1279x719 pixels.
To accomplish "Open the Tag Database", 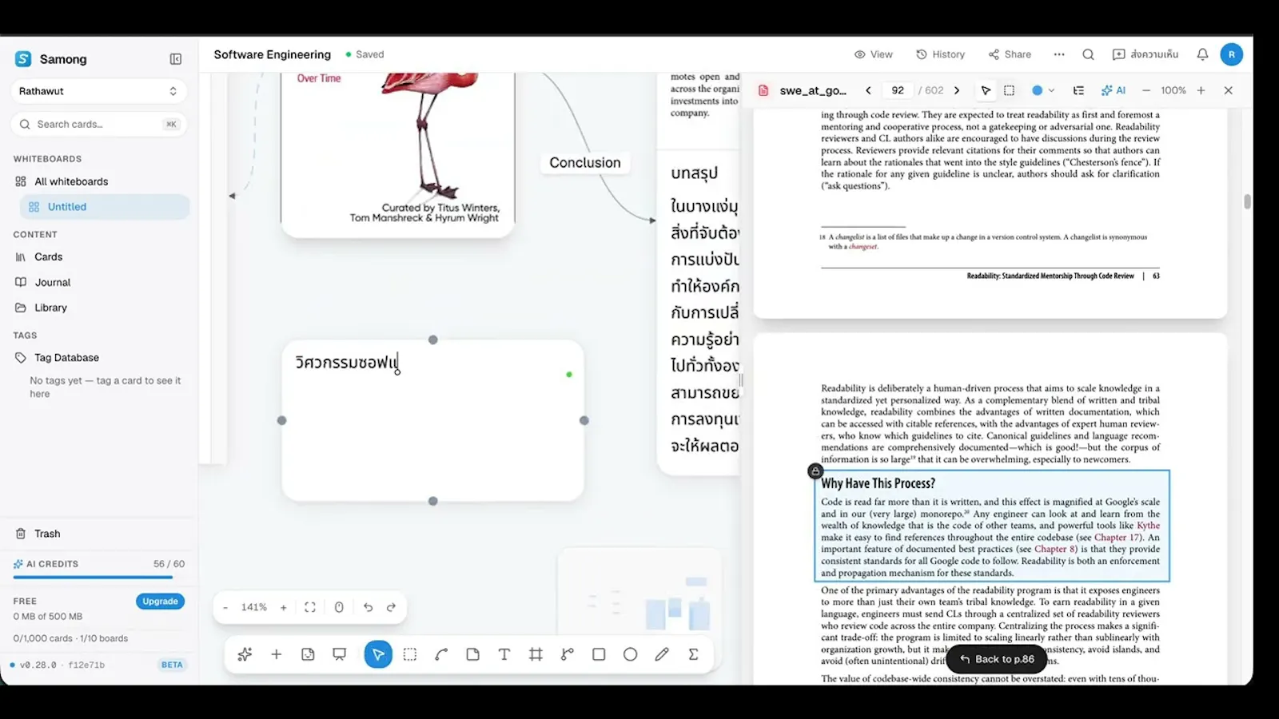I will (x=66, y=358).
